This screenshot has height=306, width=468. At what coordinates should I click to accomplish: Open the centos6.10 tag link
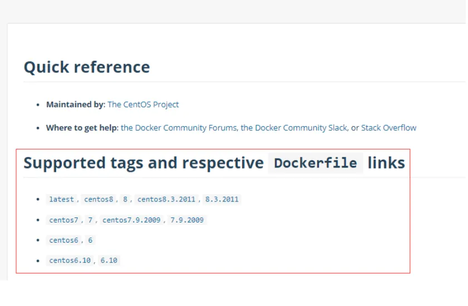click(70, 260)
